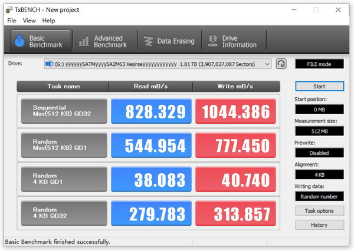Screen dimensions: 354x251
Task: Click the bar chart icon on Advanced Benchmark
Action: [84, 41]
